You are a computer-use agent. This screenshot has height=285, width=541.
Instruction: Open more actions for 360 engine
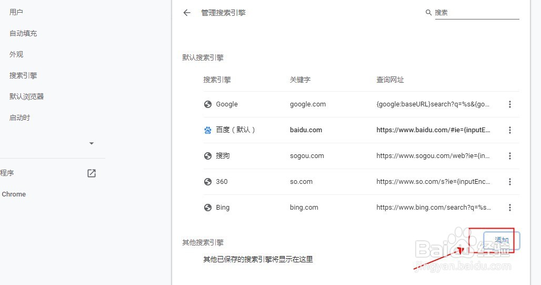pos(509,182)
